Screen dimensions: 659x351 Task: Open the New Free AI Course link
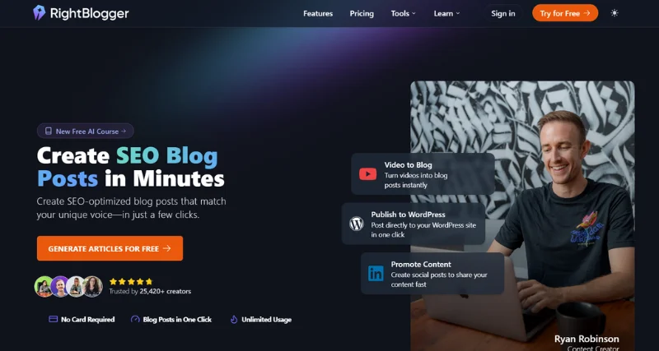[x=86, y=131]
